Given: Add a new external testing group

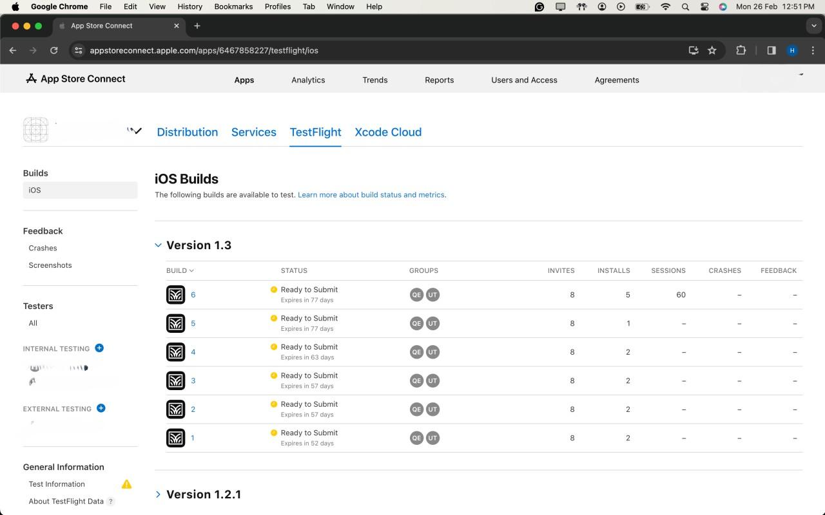Looking at the screenshot, I should pyautogui.click(x=101, y=408).
